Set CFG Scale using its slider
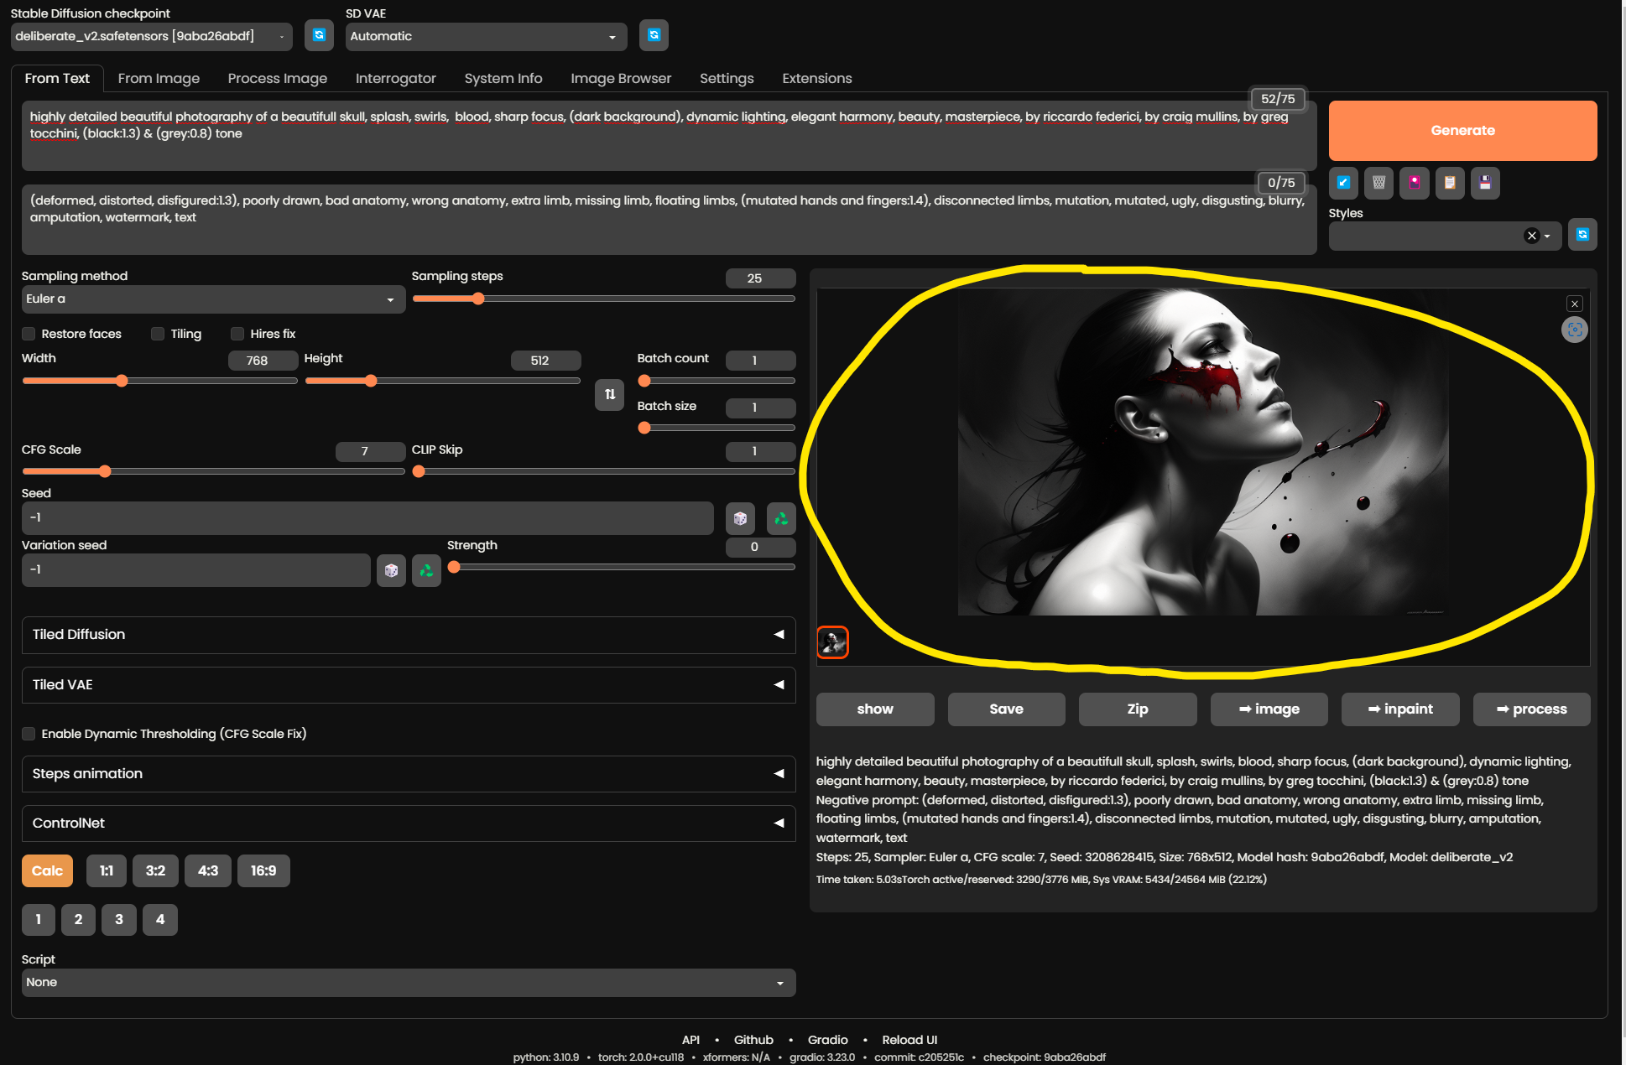Image resolution: width=1626 pixels, height=1065 pixels. click(x=104, y=471)
